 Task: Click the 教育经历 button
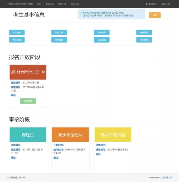click(59, 40)
